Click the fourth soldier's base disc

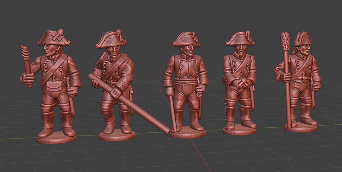pyautogui.click(x=239, y=130)
